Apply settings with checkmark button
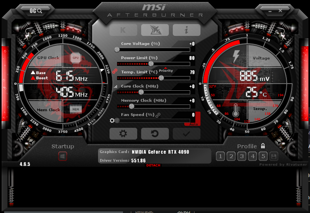 click(x=187, y=133)
